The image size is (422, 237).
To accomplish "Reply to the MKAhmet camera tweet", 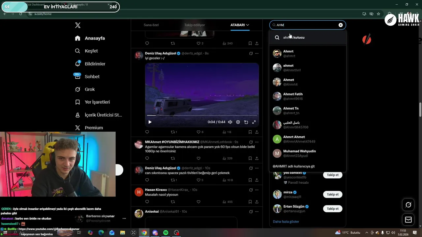I will (x=147, y=158).
